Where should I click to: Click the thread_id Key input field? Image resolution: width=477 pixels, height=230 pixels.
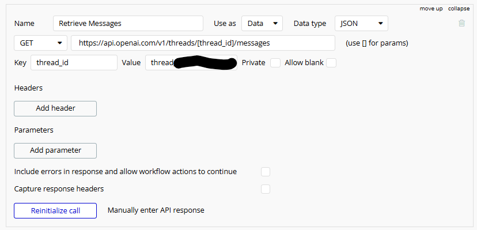point(74,63)
